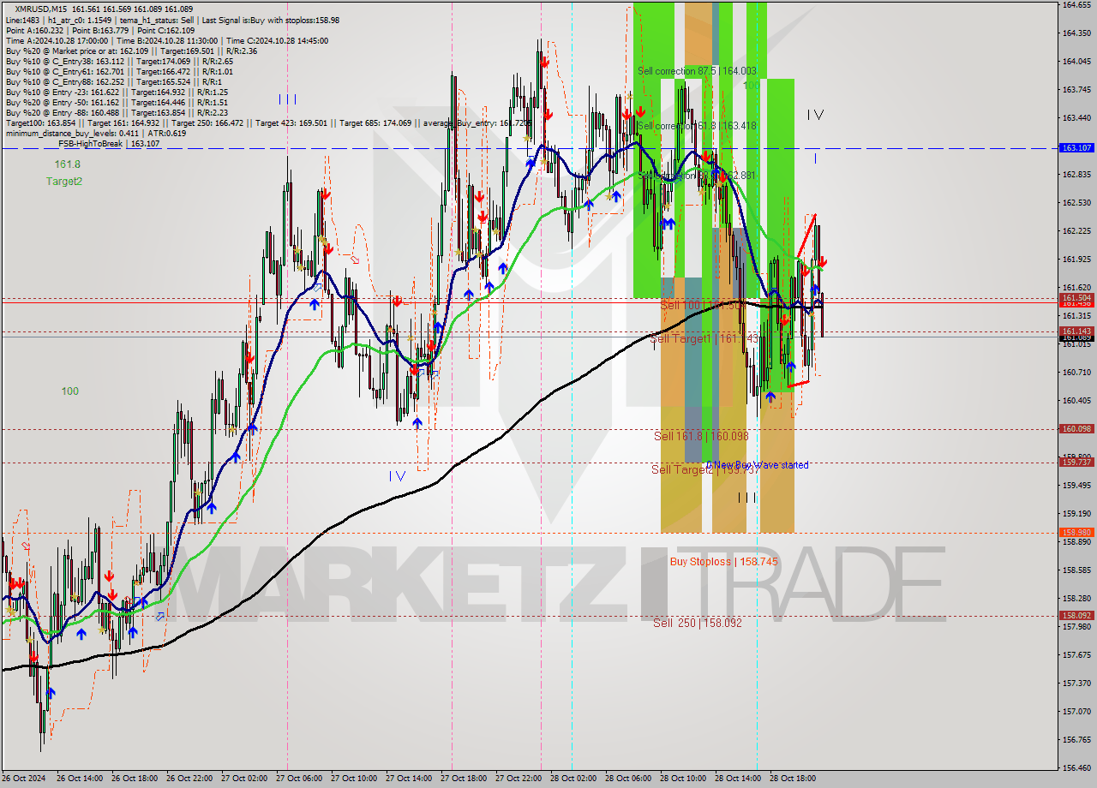Click the green '161.8' label
Screen dimensions: 1097x788
[x=67, y=164]
